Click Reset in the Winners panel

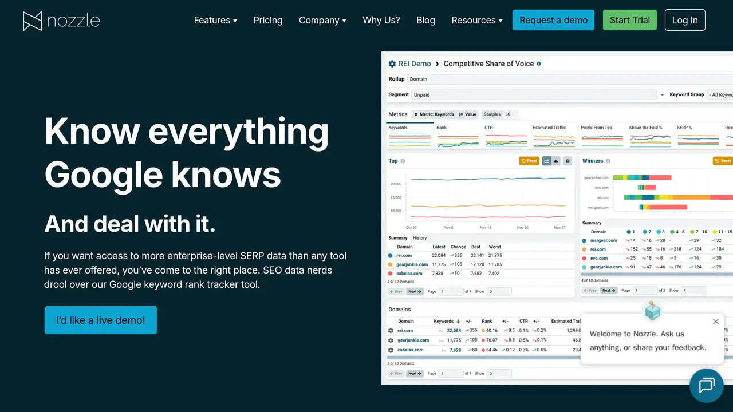click(723, 161)
